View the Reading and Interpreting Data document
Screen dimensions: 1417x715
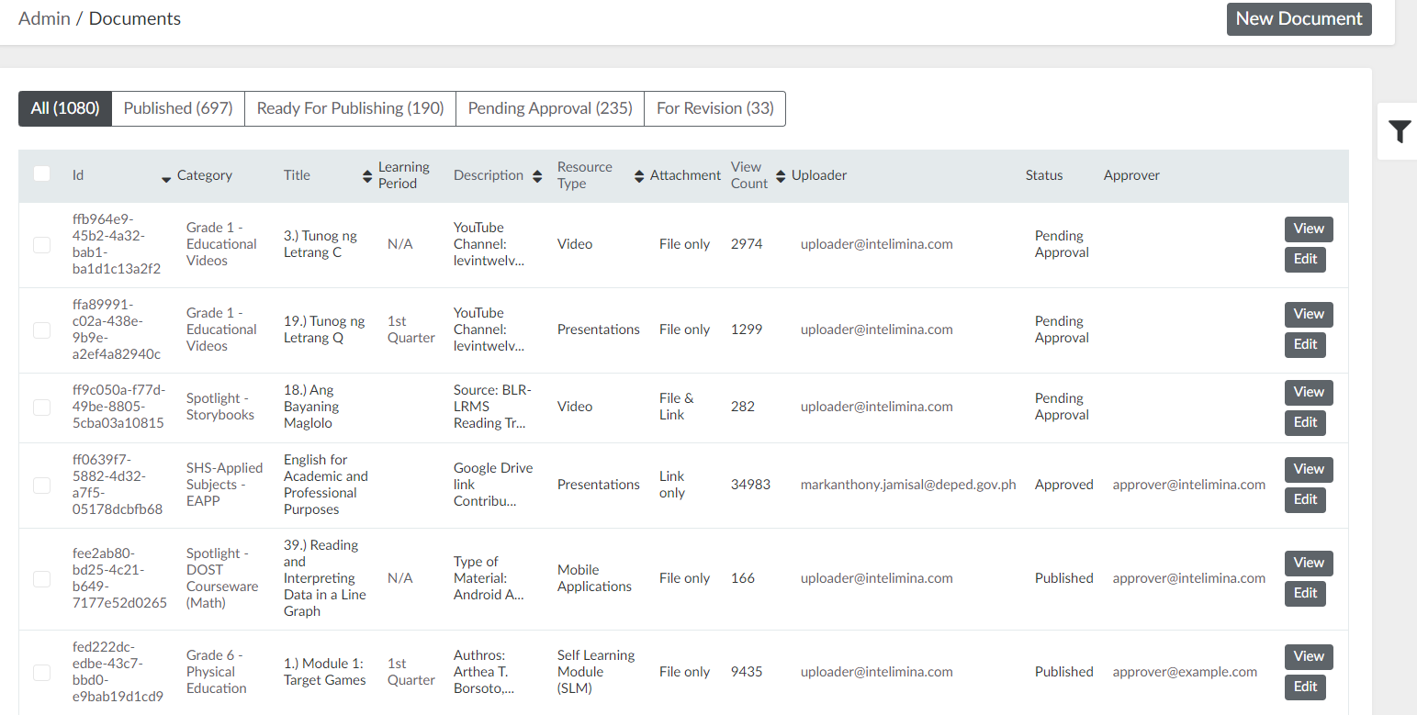coord(1309,564)
